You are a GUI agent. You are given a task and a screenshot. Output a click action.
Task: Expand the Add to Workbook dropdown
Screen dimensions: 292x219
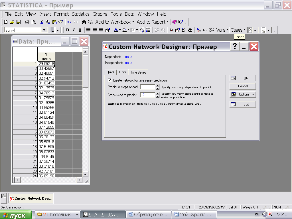click(133, 22)
